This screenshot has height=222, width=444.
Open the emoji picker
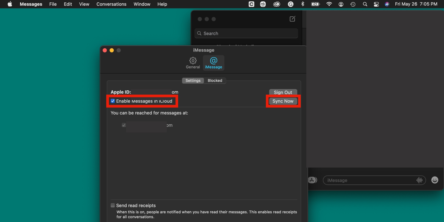click(x=435, y=180)
